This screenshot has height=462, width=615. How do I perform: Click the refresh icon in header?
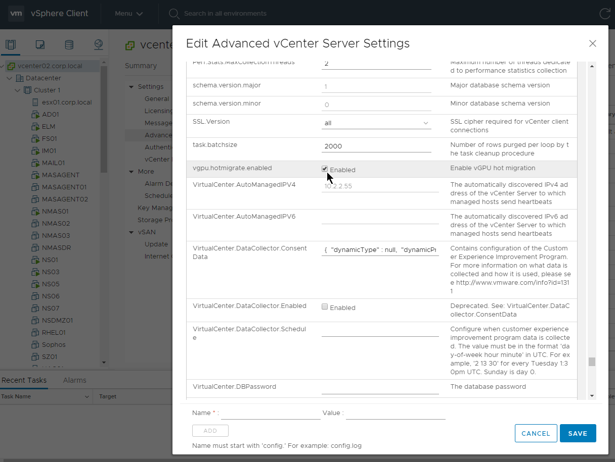tap(604, 14)
